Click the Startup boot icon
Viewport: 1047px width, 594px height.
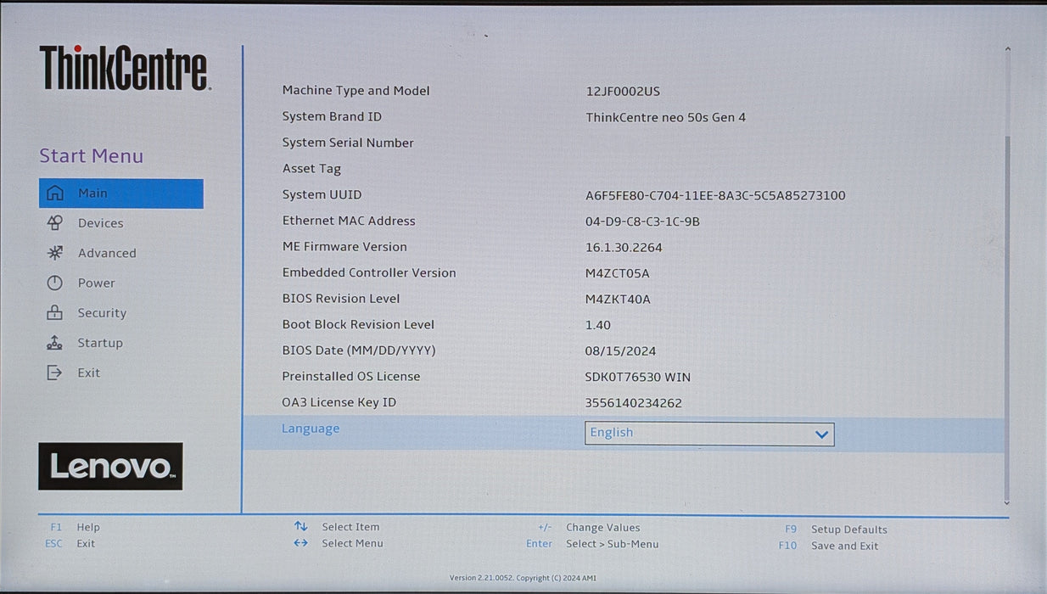pos(55,343)
